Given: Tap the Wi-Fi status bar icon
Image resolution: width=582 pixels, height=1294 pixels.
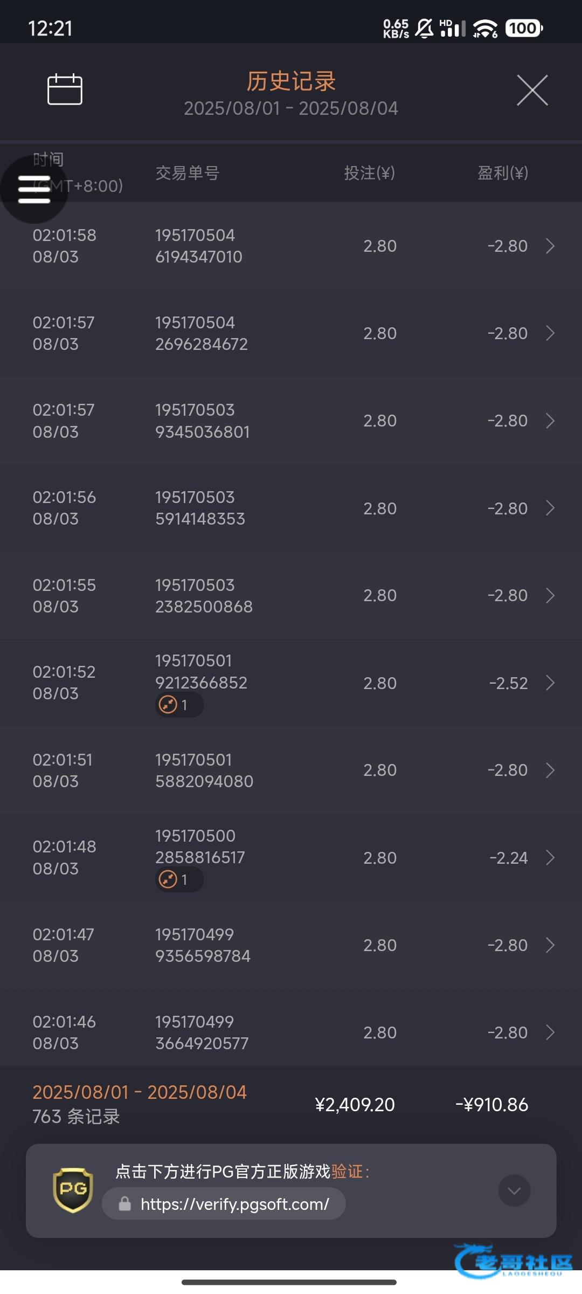Looking at the screenshot, I should pos(485,28).
